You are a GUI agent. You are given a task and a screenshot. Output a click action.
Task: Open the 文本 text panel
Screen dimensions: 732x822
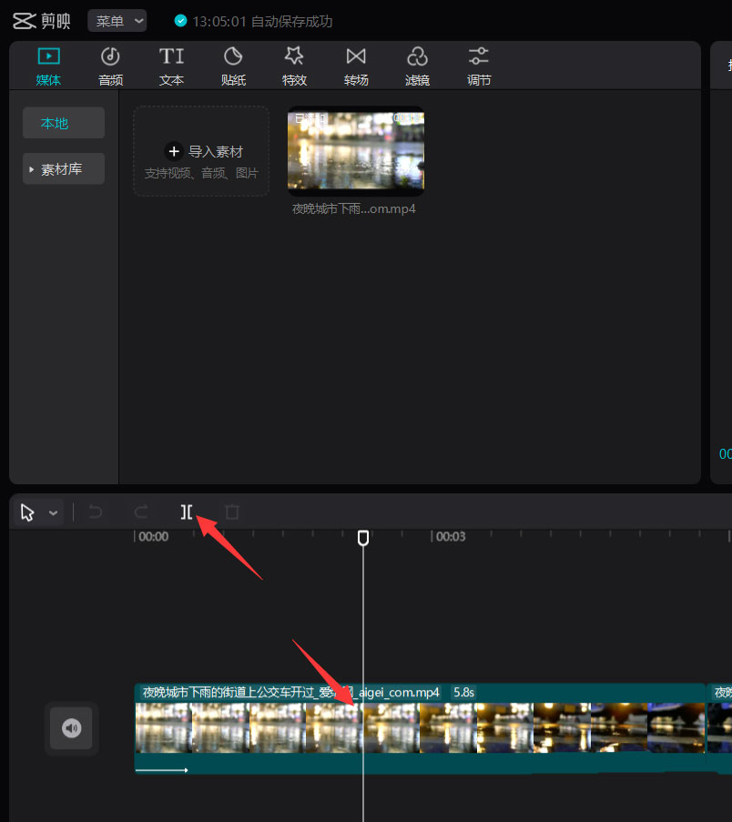click(x=171, y=64)
